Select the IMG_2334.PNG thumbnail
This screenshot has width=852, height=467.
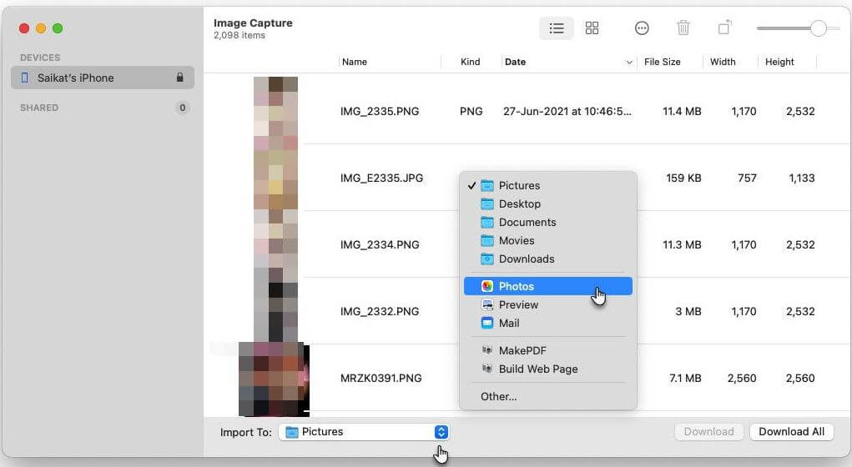pyautogui.click(x=275, y=244)
